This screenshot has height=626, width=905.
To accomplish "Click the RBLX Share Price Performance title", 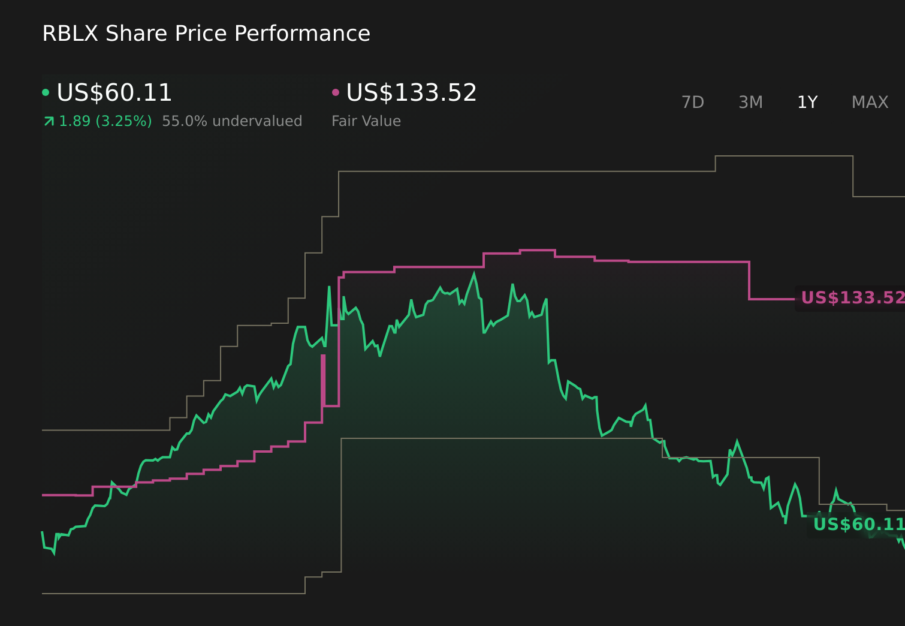I will coord(206,34).
